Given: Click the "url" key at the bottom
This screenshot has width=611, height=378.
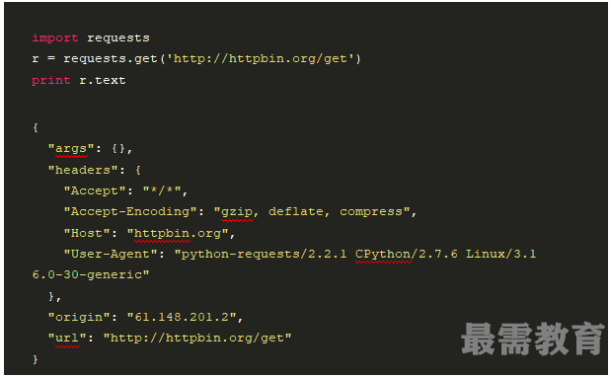Looking at the screenshot, I should coord(67,338).
